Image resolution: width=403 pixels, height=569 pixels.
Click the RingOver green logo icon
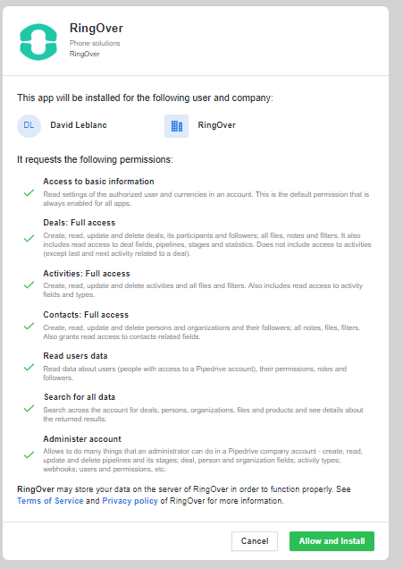(38, 42)
